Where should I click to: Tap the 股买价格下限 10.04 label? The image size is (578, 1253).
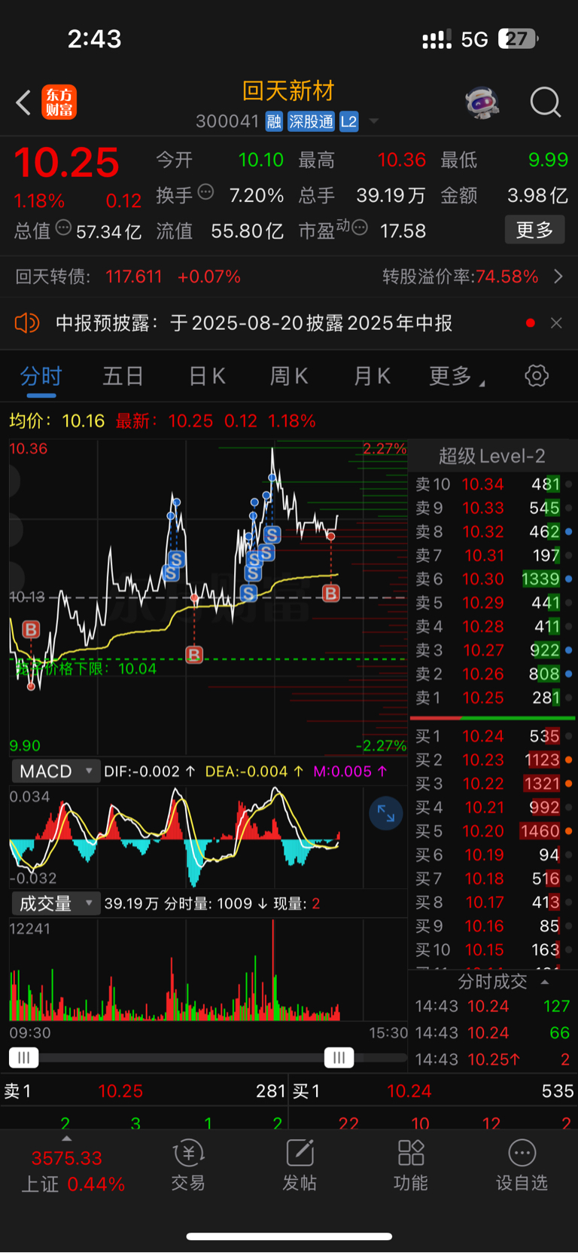pyautogui.click(x=86, y=668)
